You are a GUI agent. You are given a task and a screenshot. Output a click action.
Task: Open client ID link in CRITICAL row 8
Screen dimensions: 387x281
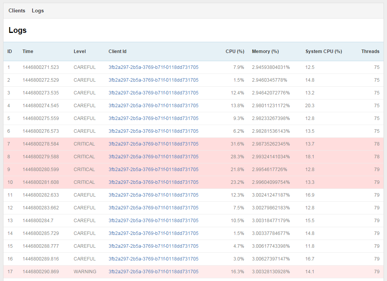point(154,157)
